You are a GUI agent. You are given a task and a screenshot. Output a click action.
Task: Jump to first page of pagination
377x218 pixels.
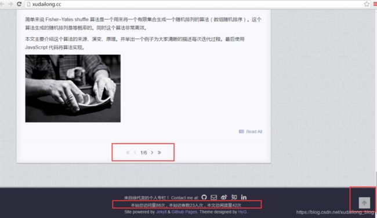128,153
